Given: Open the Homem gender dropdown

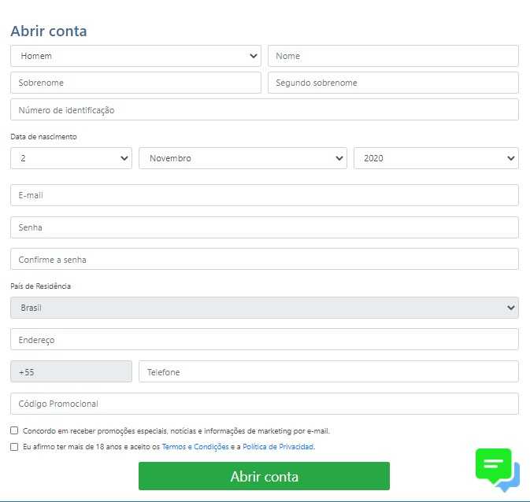Looking at the screenshot, I should tap(136, 56).
